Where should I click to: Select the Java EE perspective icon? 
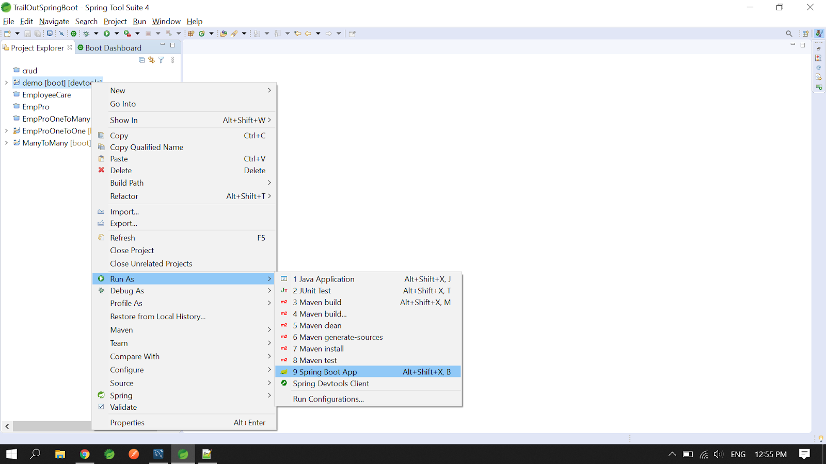point(819,34)
